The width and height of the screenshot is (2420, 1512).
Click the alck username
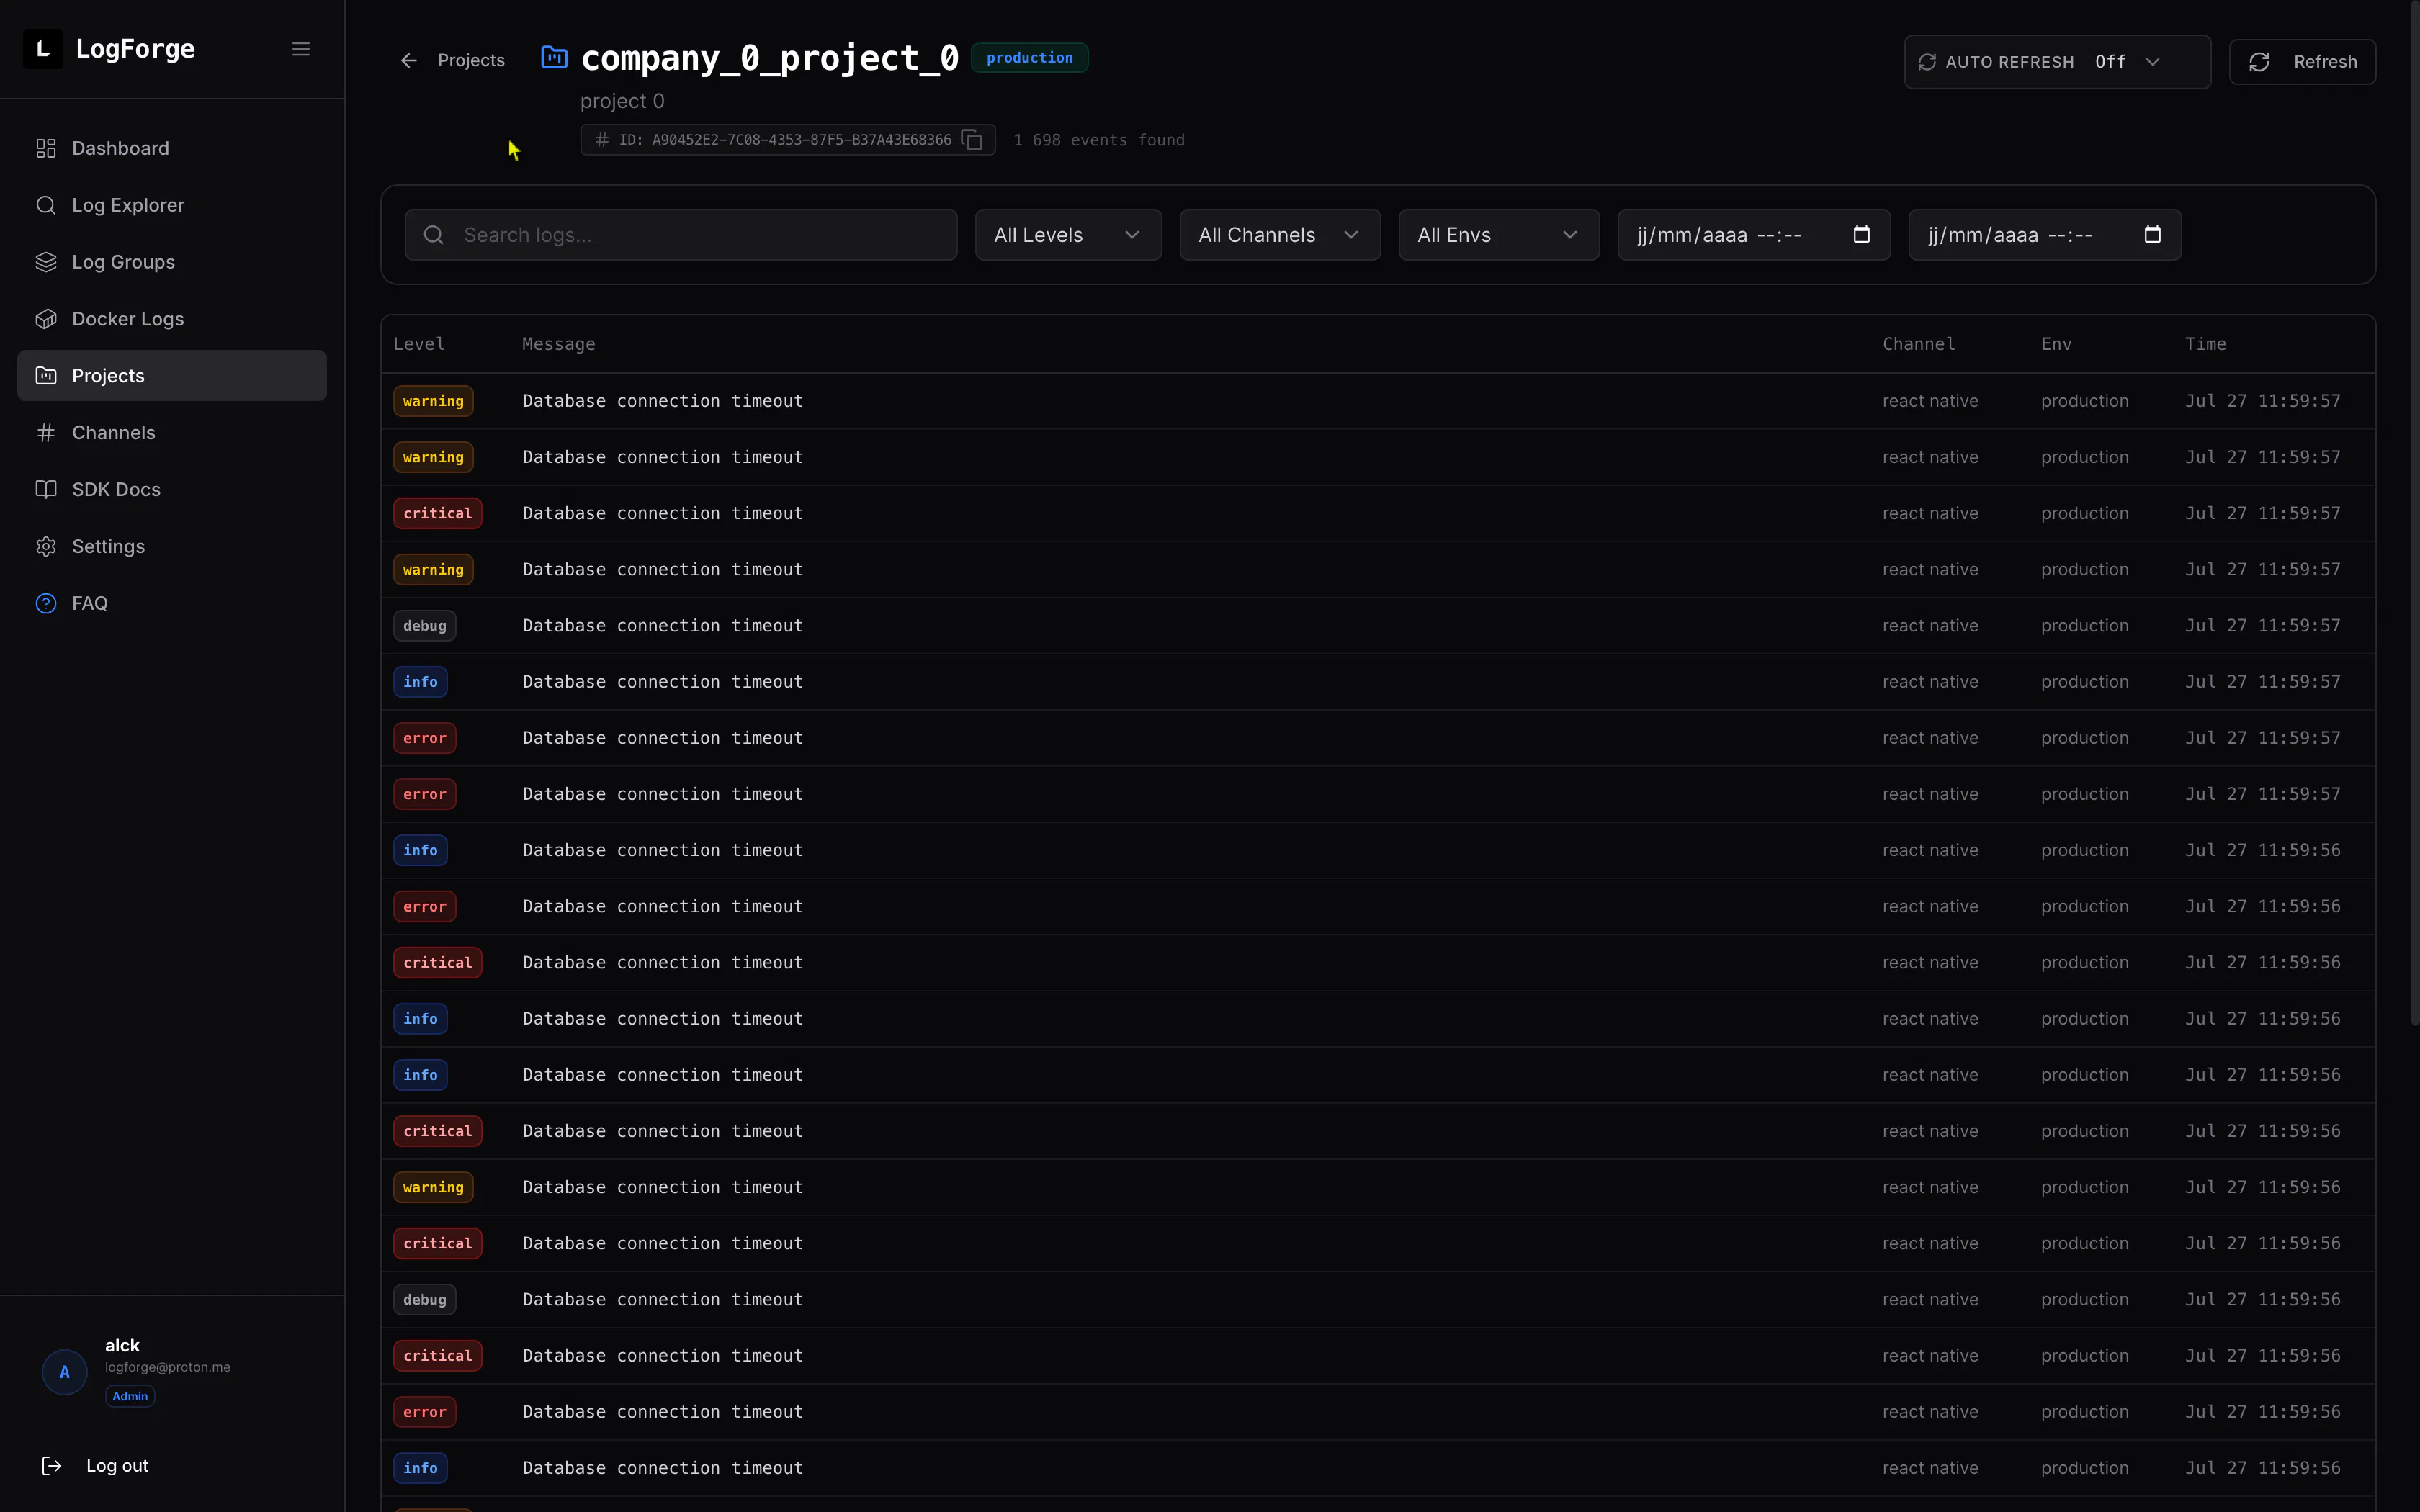[122, 1346]
